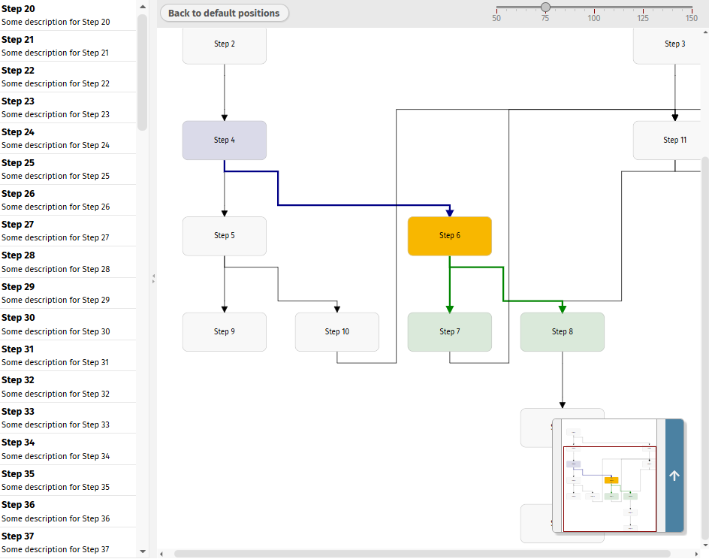The height and width of the screenshot is (559, 709).
Task: Open Step 25 in the list
Action: pyautogui.click(x=68, y=169)
